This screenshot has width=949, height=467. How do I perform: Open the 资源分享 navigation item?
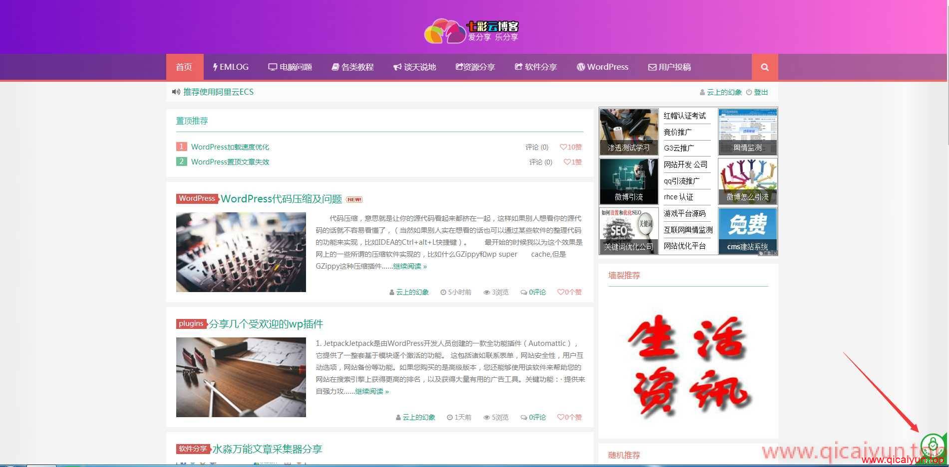(475, 67)
